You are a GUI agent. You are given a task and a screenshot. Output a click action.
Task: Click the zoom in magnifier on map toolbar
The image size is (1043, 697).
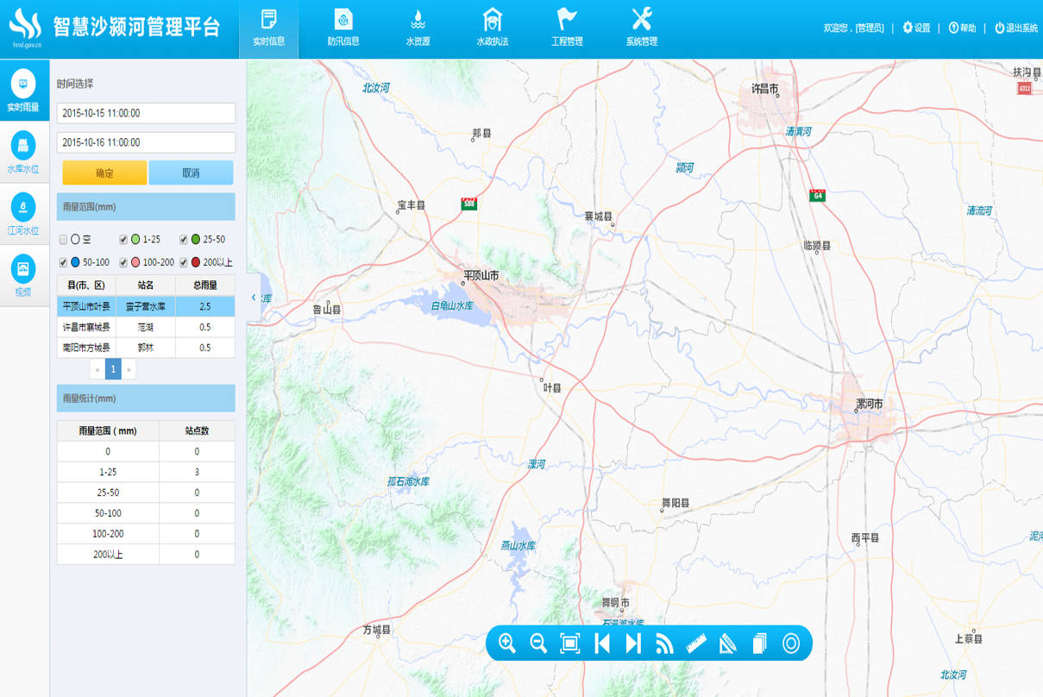507,644
